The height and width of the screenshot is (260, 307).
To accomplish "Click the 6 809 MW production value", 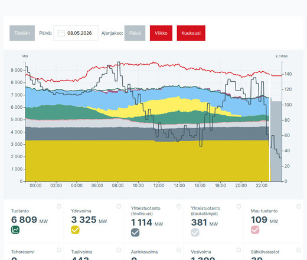I will pyautogui.click(x=30, y=220).
